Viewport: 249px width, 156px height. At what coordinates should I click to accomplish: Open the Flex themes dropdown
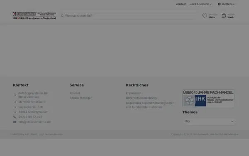tap(208, 121)
